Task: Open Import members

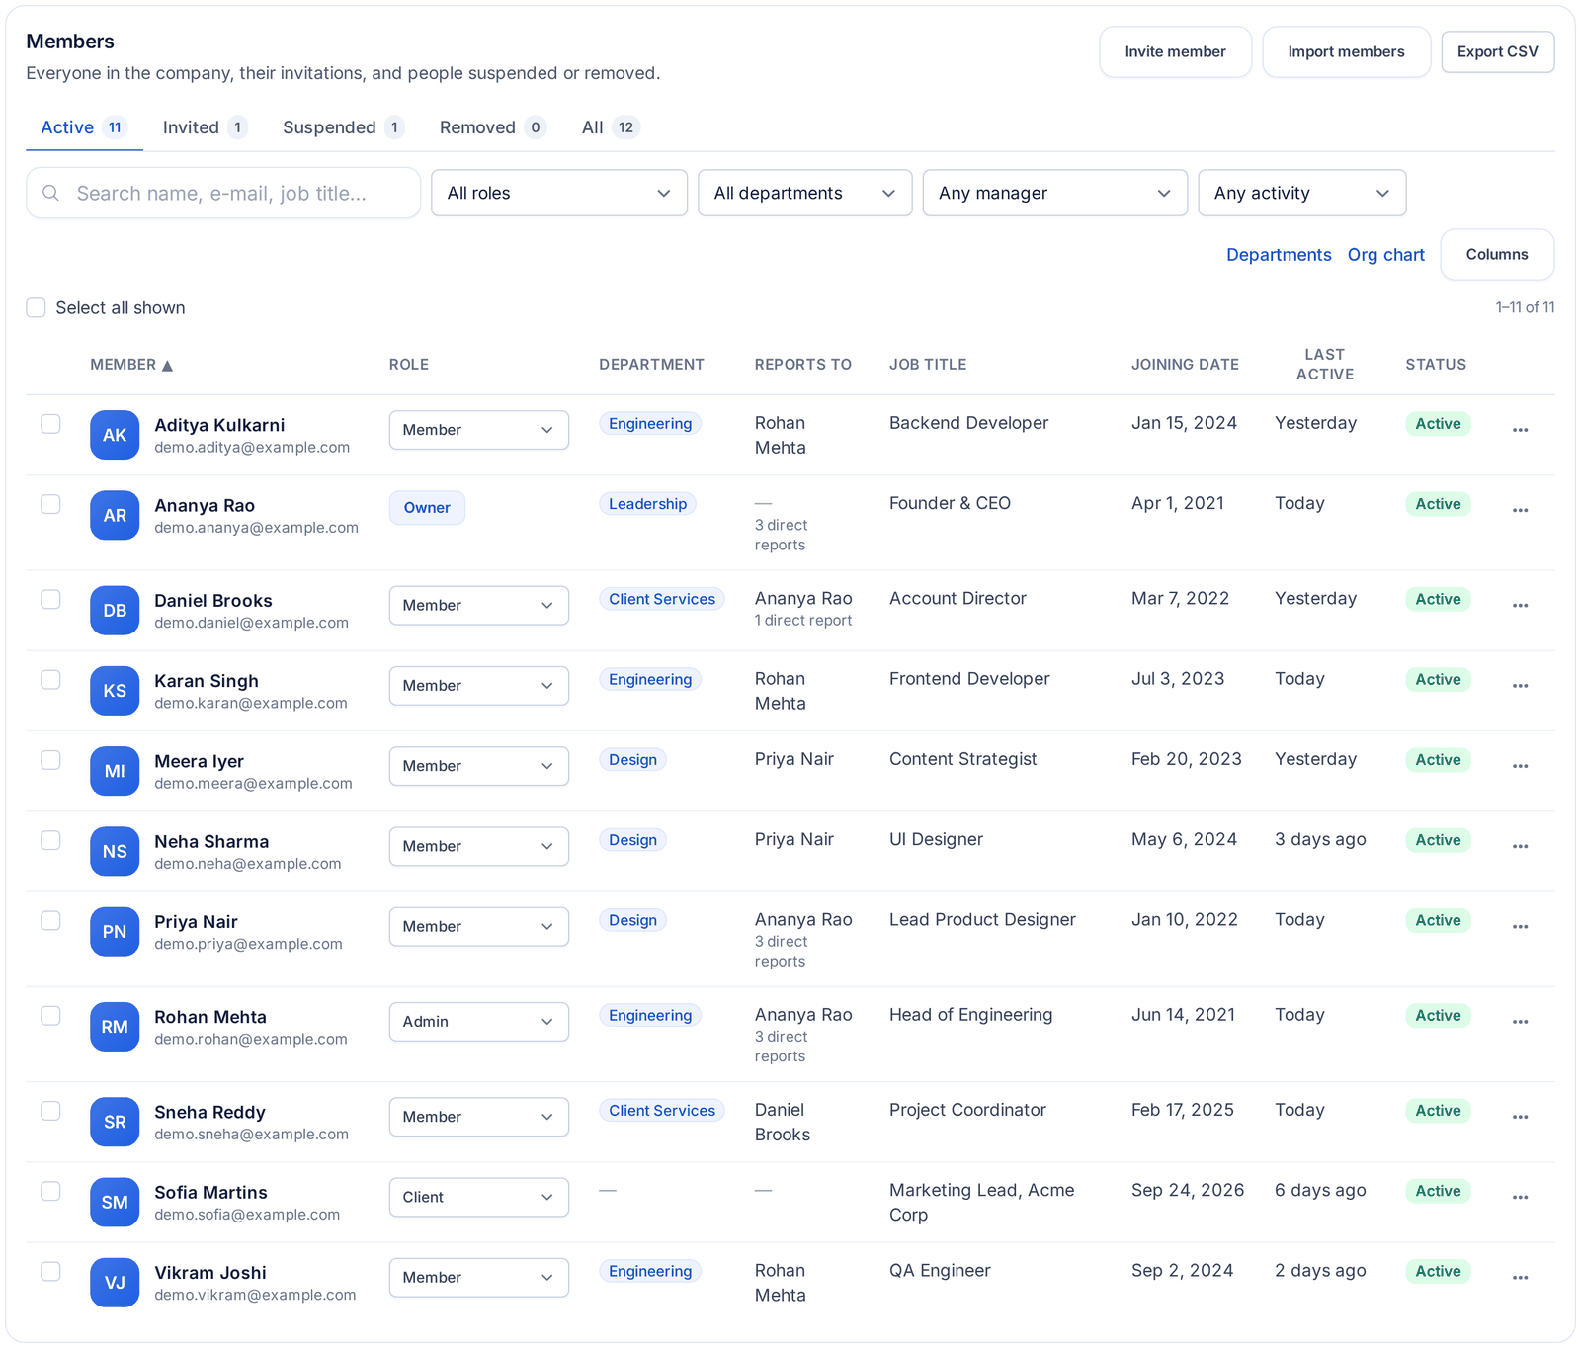Action: pyautogui.click(x=1346, y=51)
